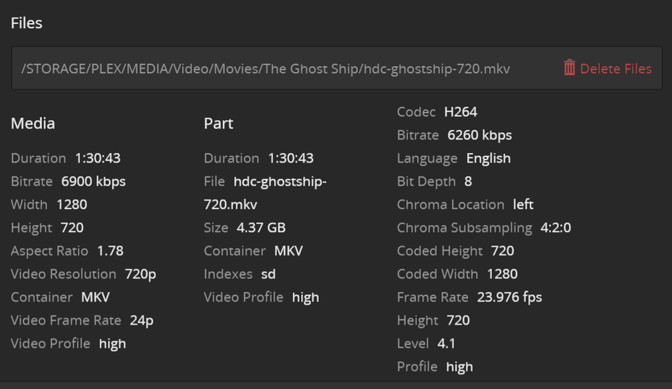Click the red trash can icon
The image size is (672, 389).
point(569,68)
